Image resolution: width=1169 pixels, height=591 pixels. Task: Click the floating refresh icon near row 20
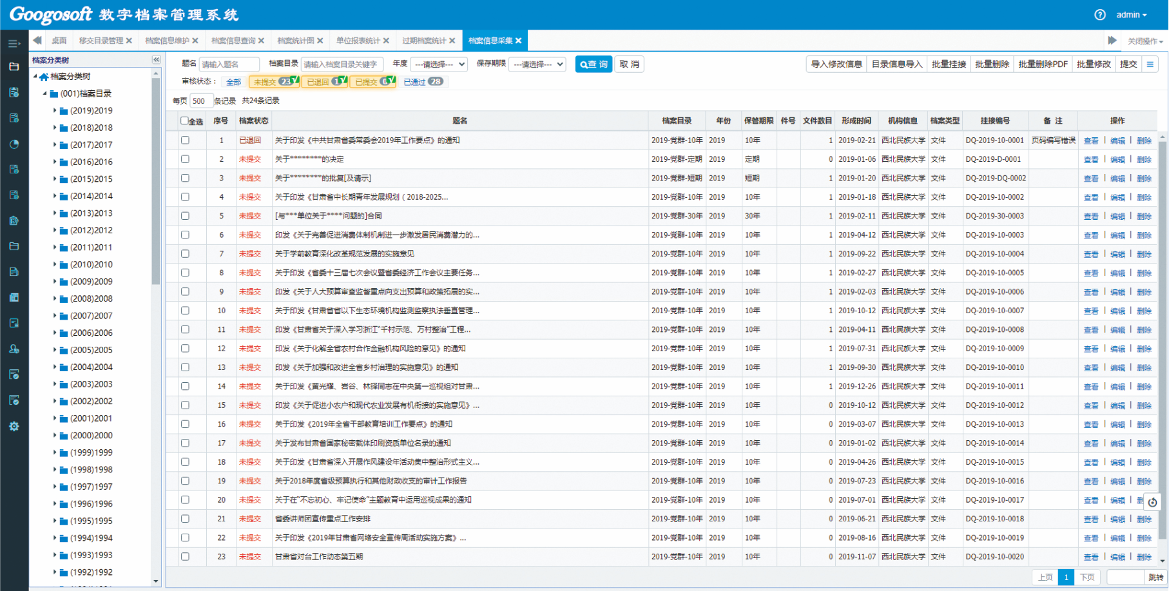coord(1152,502)
